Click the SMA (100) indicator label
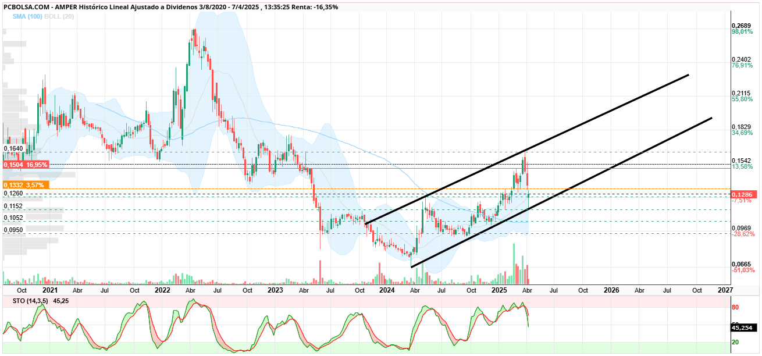 click(x=27, y=16)
